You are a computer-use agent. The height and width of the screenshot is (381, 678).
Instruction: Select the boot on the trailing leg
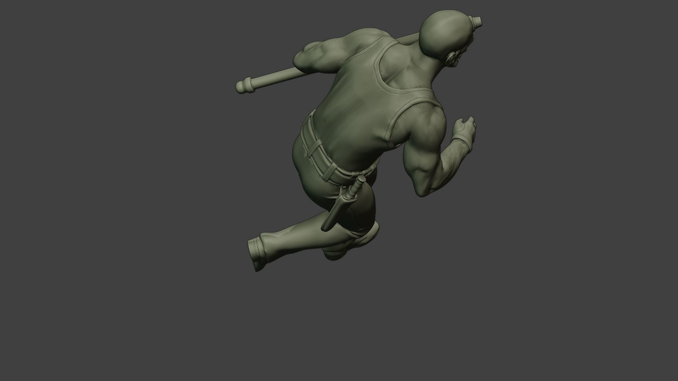pyautogui.click(x=259, y=253)
